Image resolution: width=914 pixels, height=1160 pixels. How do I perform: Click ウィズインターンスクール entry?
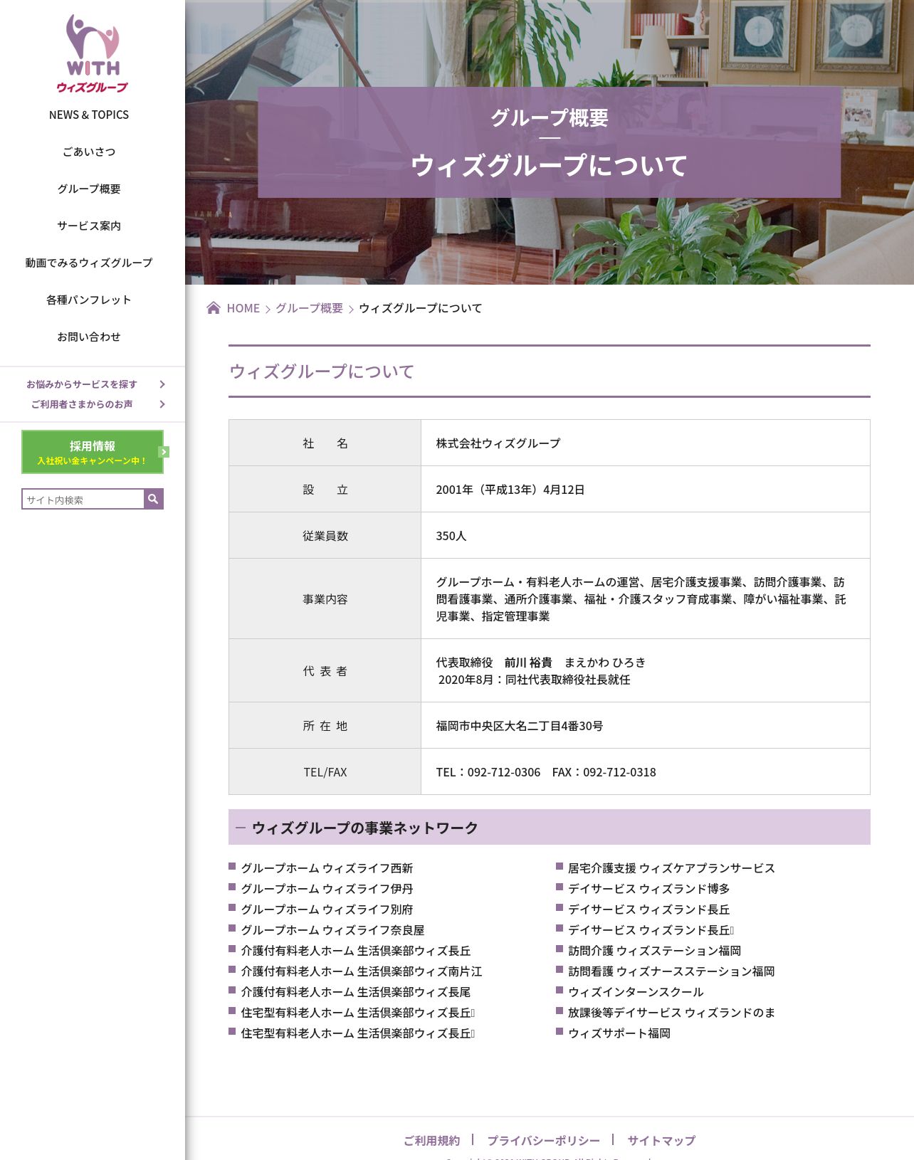(636, 992)
